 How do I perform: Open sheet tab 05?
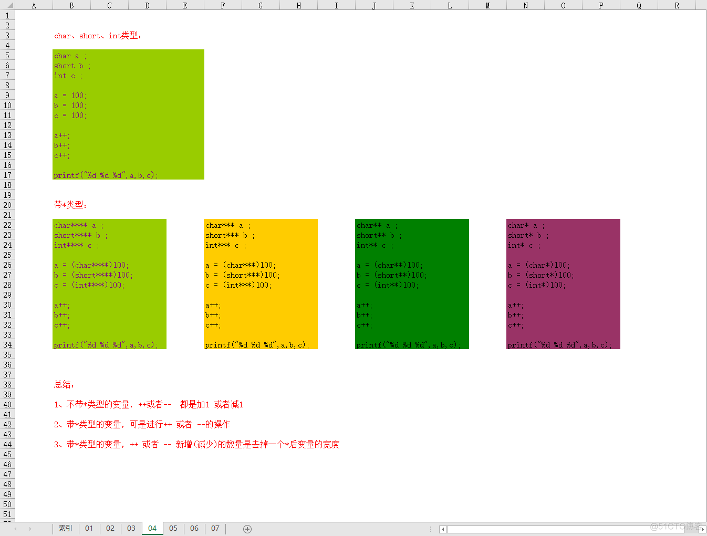(173, 528)
